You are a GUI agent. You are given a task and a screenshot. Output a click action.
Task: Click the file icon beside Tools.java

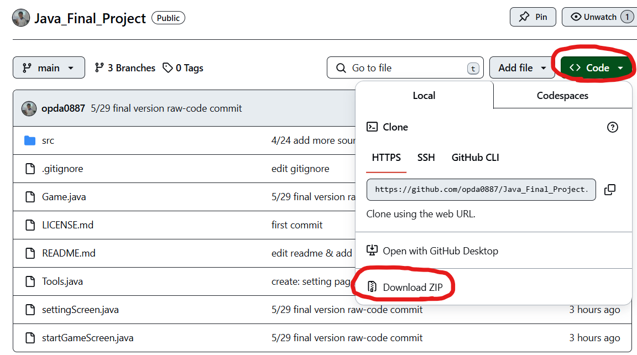tap(30, 281)
